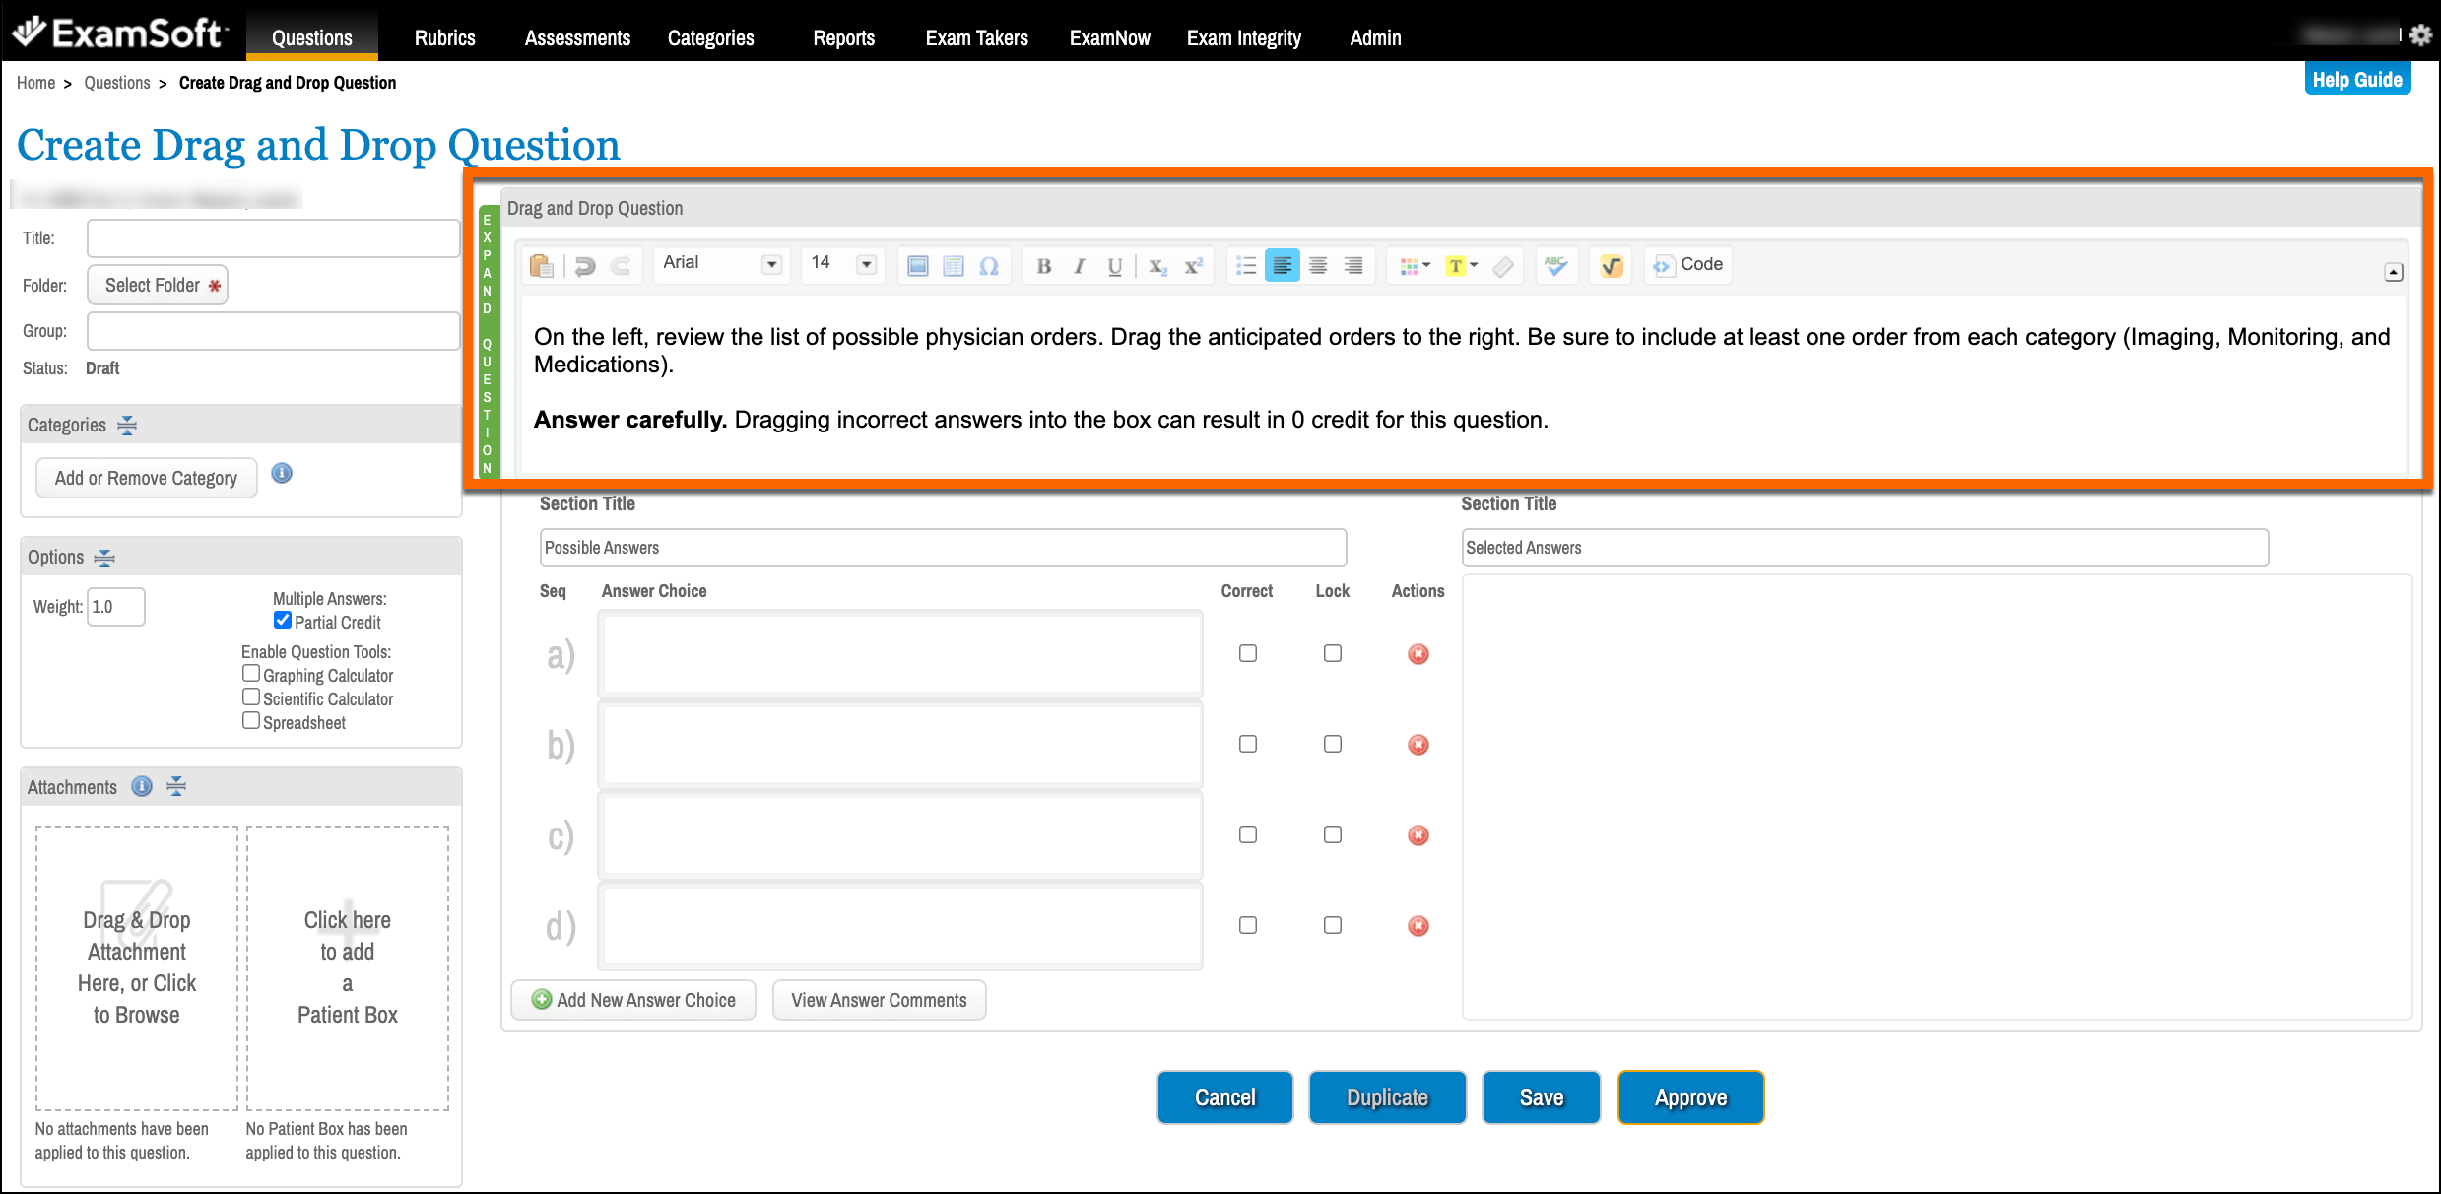Screen dimensions: 2441x1194
Task: Toggle Underline formatting
Action: [1115, 266]
